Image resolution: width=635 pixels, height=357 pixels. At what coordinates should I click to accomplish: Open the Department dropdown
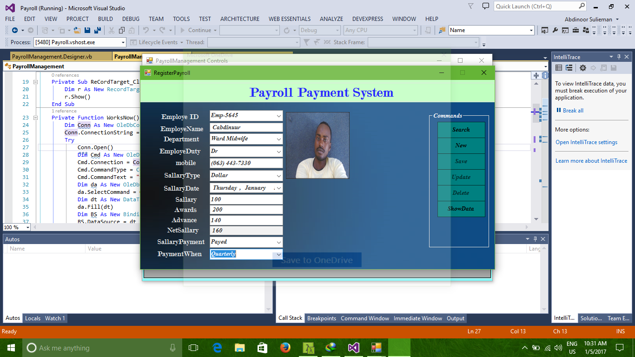tap(278, 139)
